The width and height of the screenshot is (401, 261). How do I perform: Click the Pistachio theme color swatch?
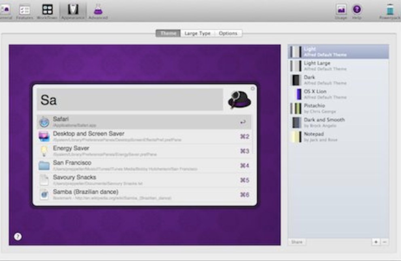coord(295,108)
